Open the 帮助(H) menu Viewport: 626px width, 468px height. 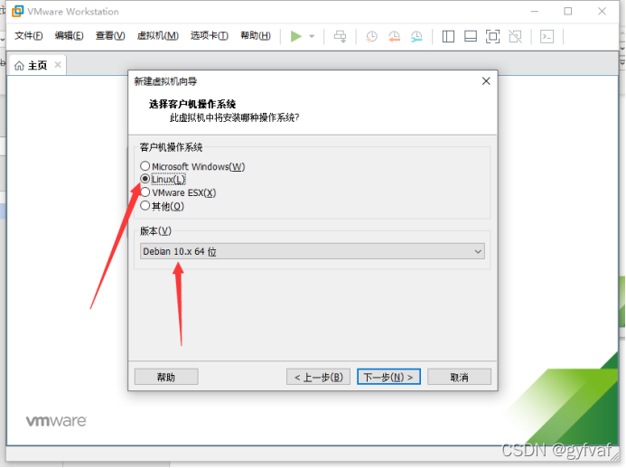pyautogui.click(x=256, y=36)
